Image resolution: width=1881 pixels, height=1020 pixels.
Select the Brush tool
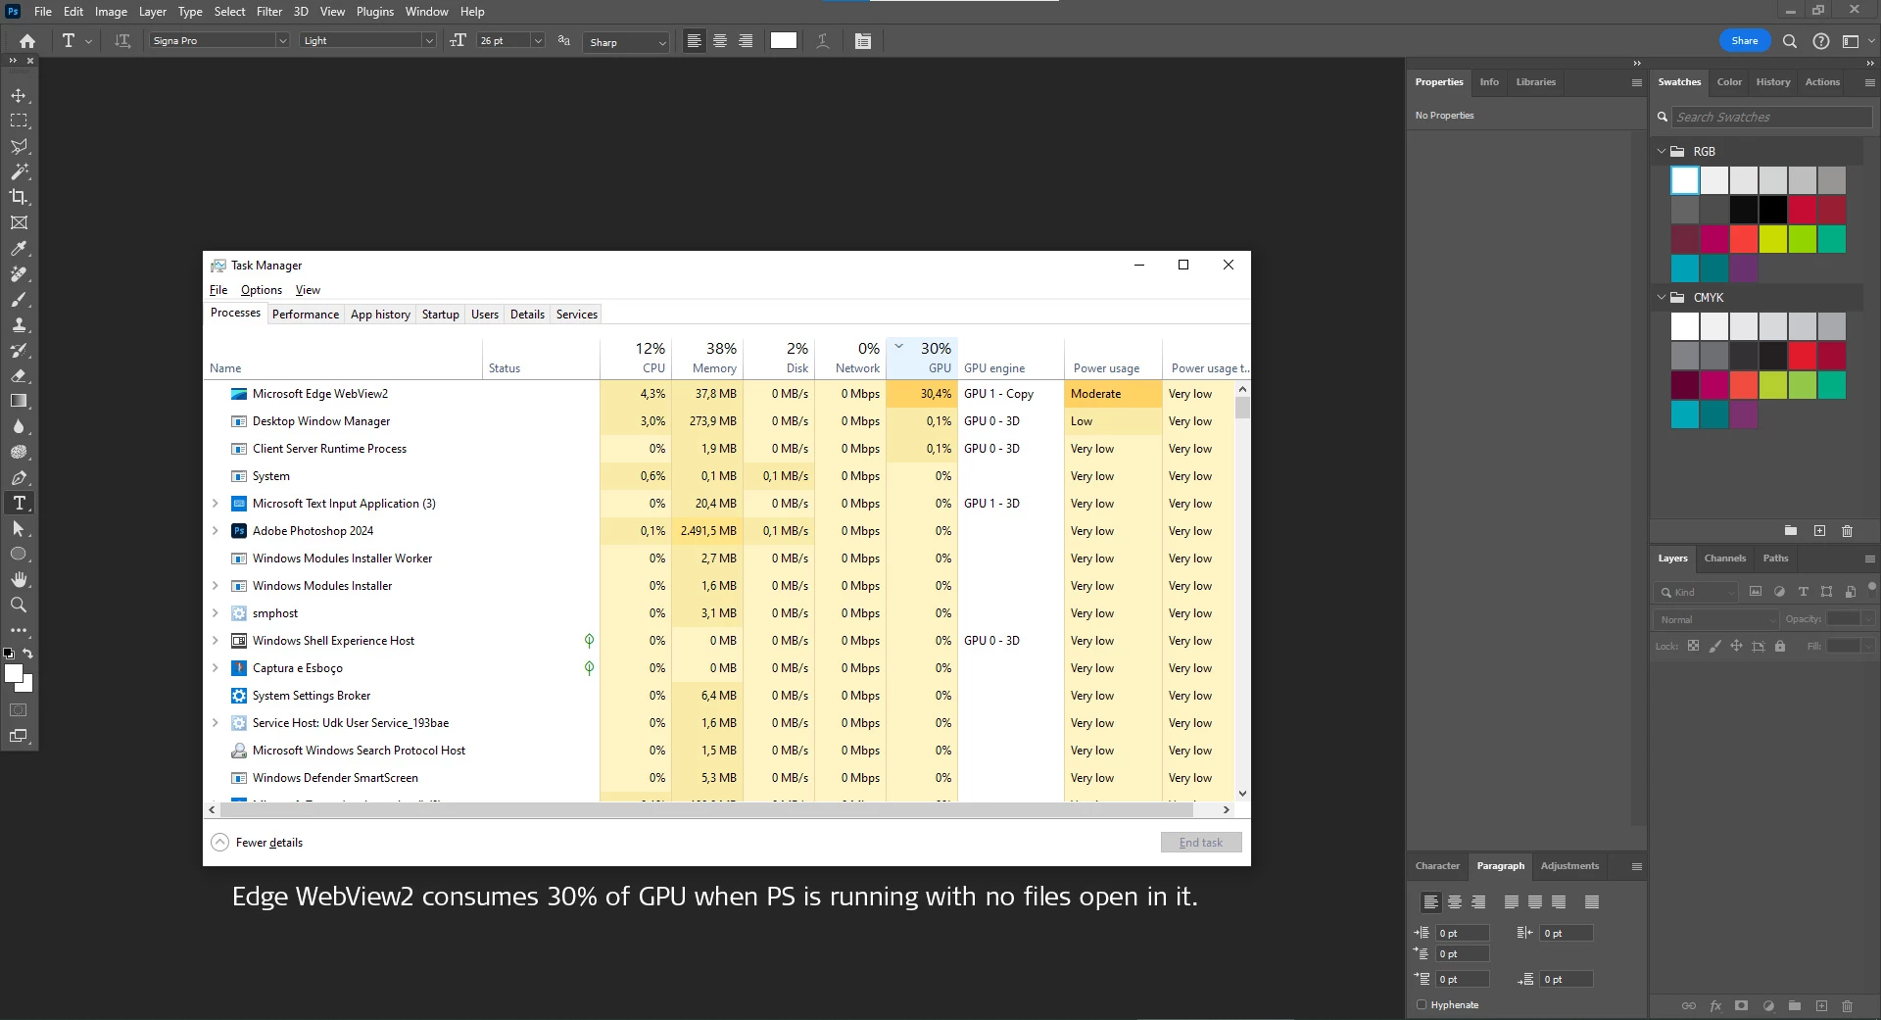click(19, 299)
